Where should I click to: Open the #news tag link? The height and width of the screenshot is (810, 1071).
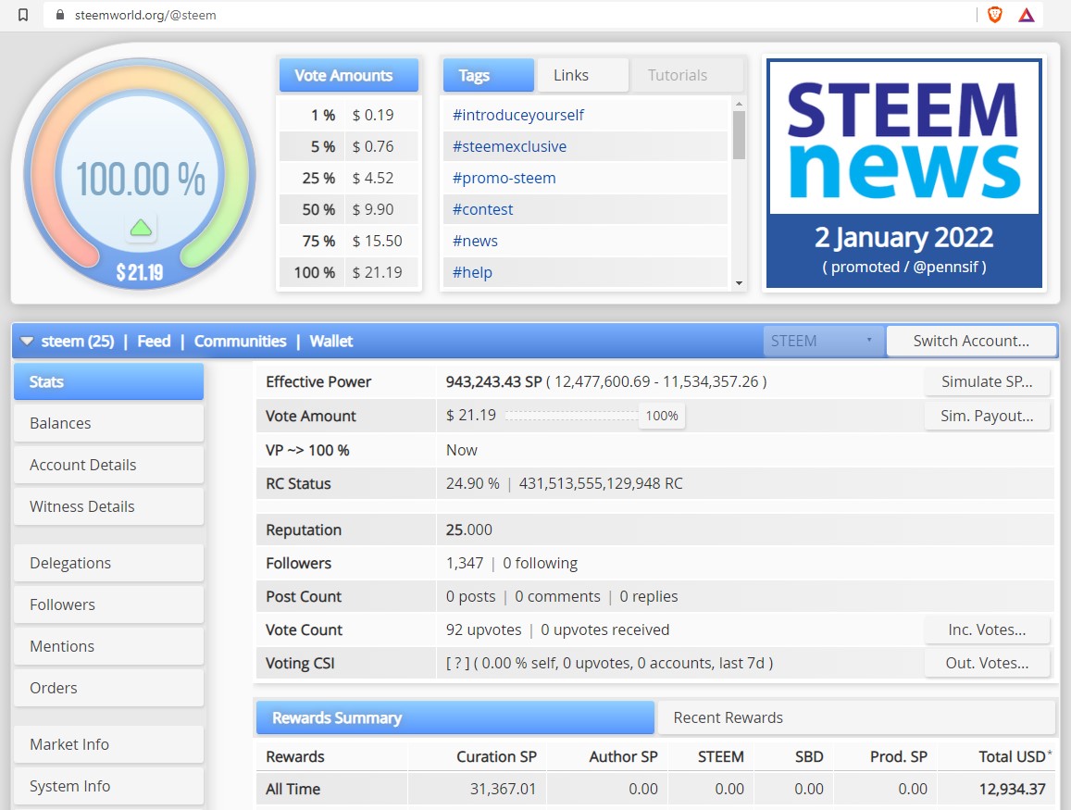click(x=476, y=241)
